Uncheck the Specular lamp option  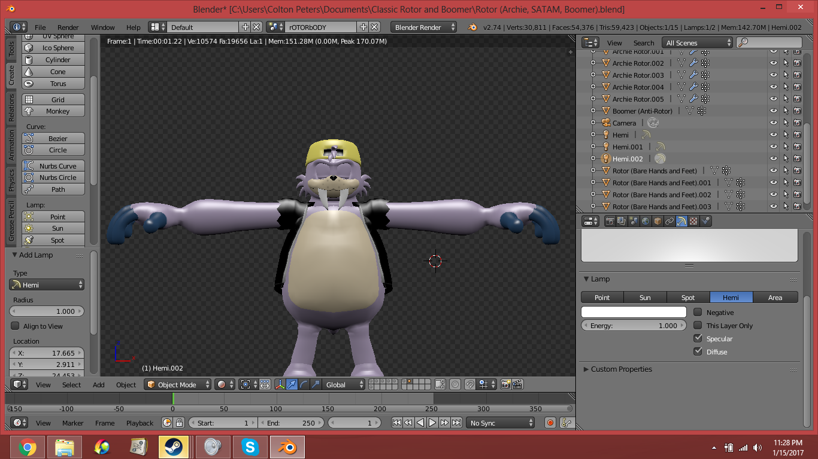pyautogui.click(x=698, y=338)
